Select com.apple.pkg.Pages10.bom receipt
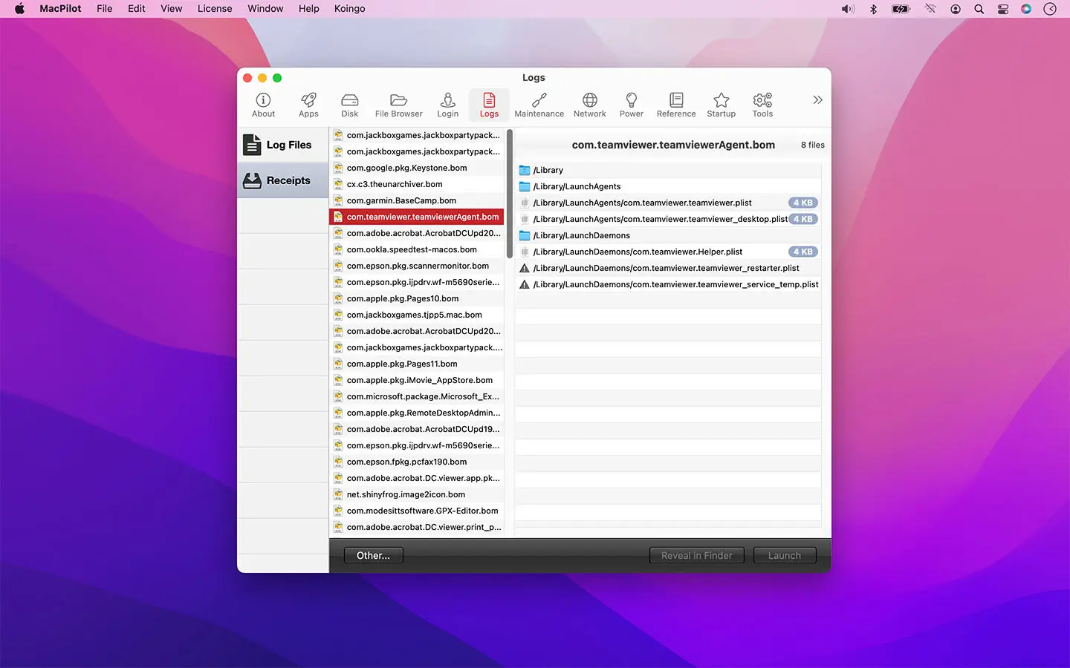Viewport: 1070px width, 668px height. pos(417,298)
